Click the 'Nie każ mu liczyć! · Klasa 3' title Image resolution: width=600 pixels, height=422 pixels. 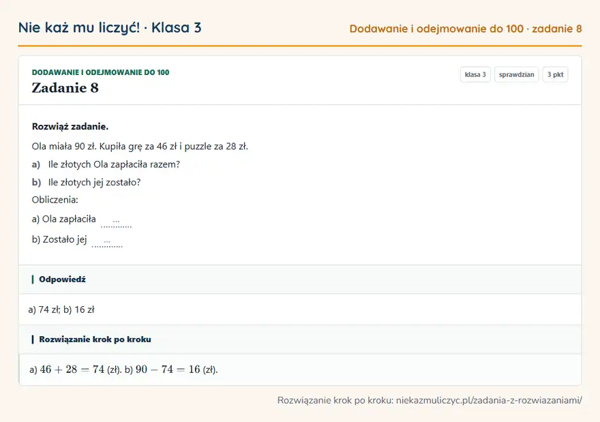[110, 28]
